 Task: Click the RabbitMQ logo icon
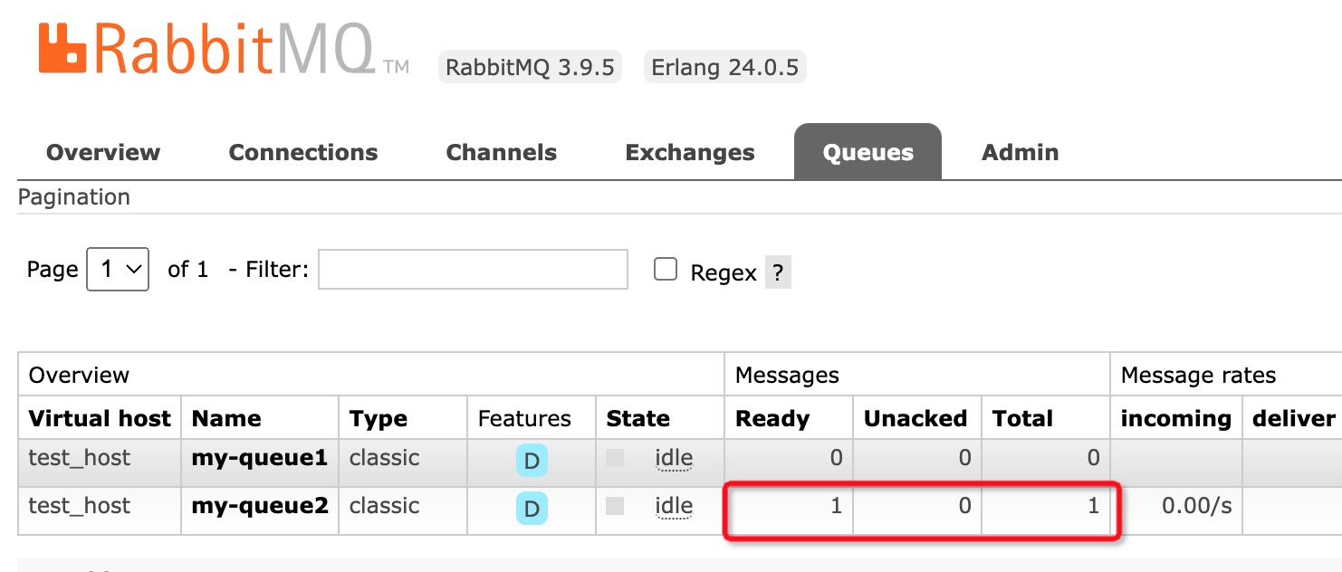63,45
